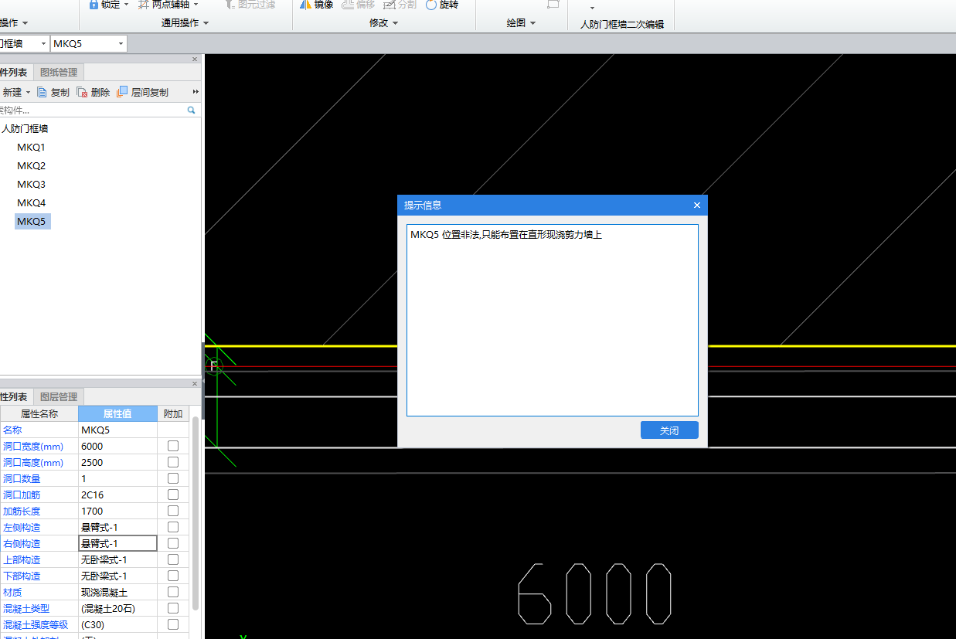
Task: Click the 混凝土强度等级 value (C30)
Action: (x=118, y=624)
